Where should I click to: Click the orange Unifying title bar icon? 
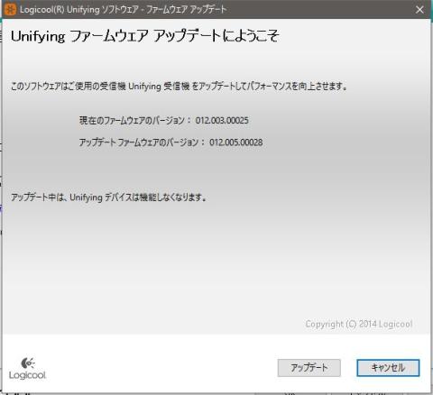pyautogui.click(x=10, y=10)
